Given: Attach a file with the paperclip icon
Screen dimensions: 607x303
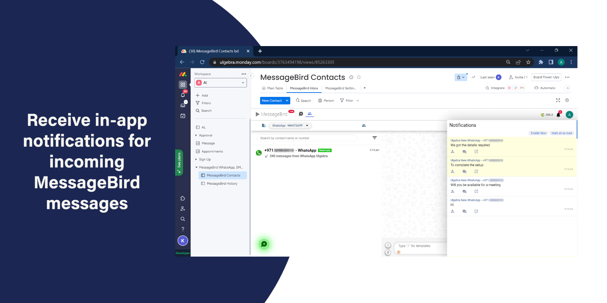Looking at the screenshot, I should pyautogui.click(x=388, y=252).
